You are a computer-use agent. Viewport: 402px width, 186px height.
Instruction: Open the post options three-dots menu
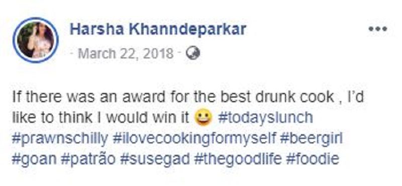point(378,29)
